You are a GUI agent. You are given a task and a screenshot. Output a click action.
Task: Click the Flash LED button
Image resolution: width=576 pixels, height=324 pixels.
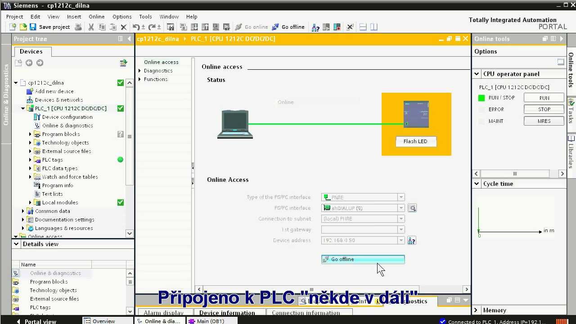pos(415,141)
